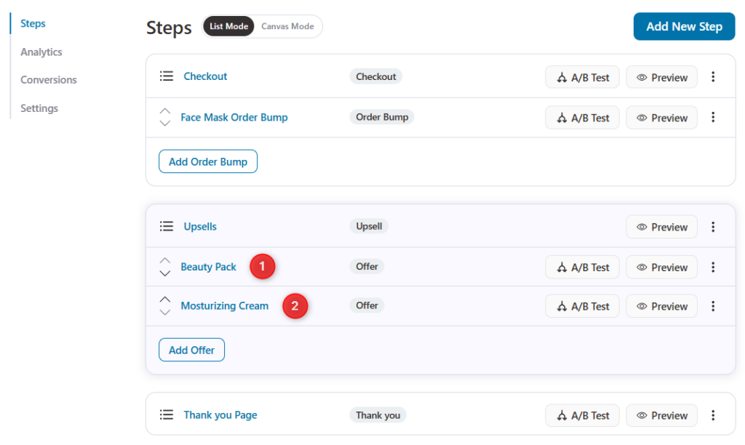Open the three-dot menu for Upsells row

point(713,227)
